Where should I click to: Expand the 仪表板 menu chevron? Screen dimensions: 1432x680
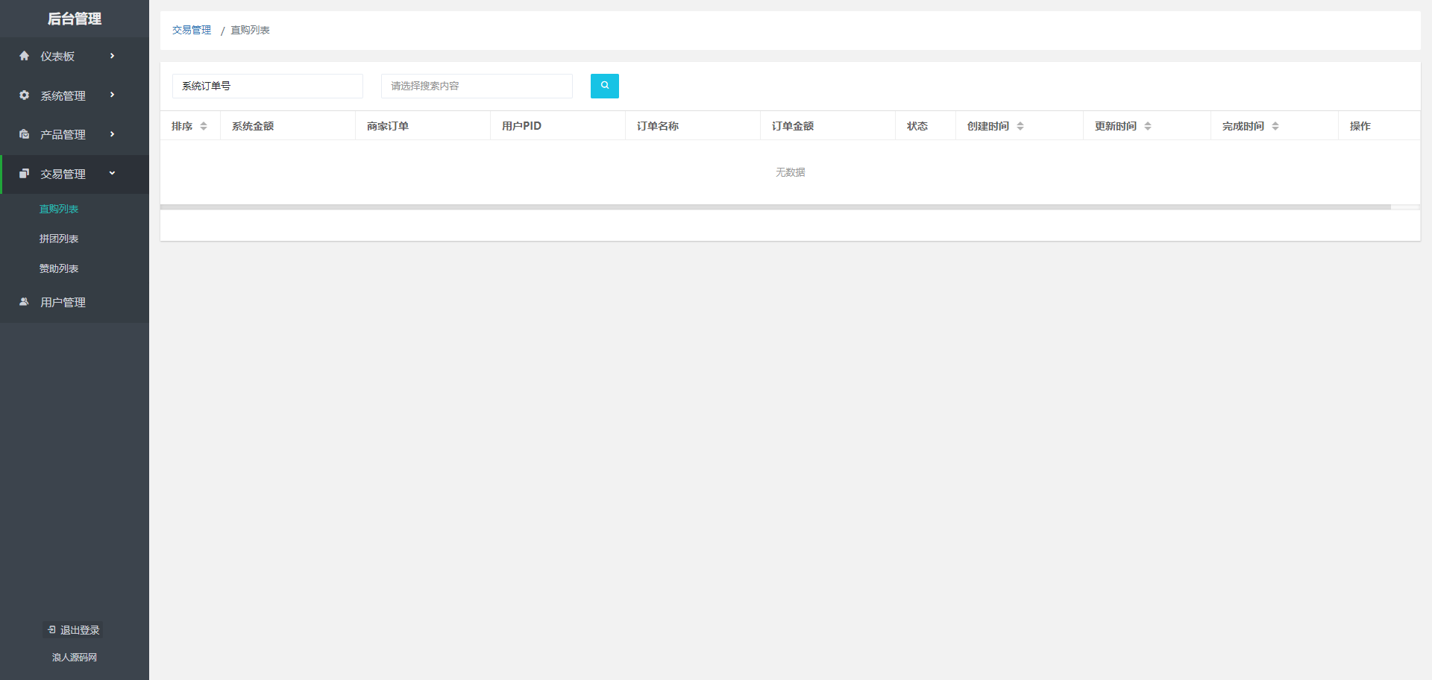coord(113,56)
